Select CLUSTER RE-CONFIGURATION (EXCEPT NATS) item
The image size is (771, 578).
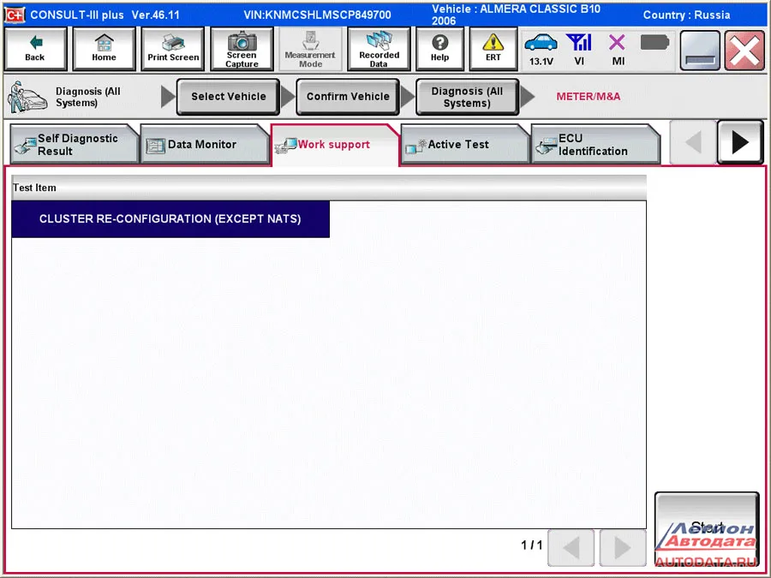[x=170, y=219]
